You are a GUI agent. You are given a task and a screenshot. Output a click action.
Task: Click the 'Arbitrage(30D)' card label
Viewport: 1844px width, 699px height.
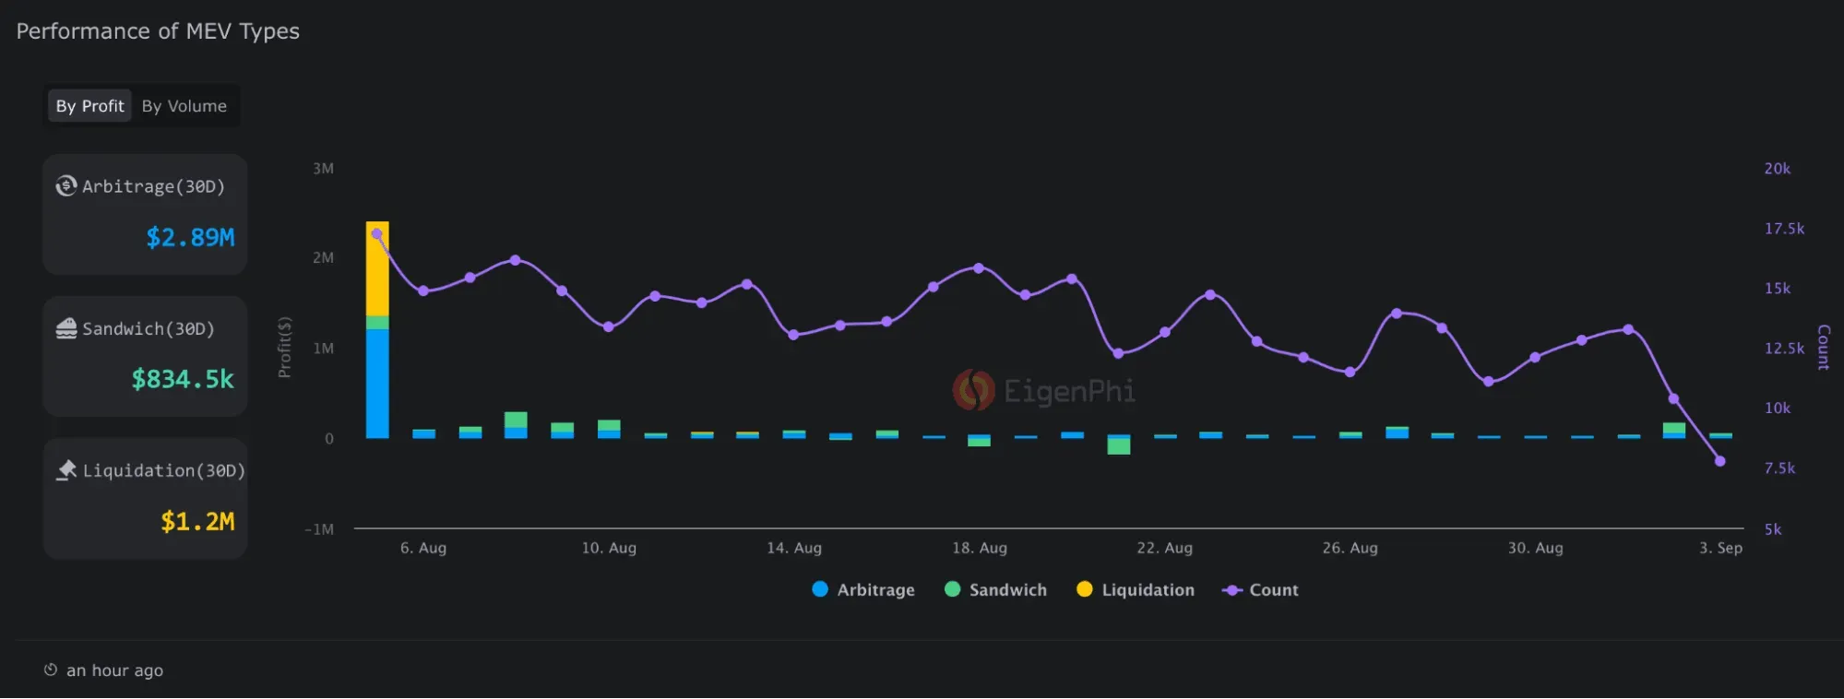point(153,186)
